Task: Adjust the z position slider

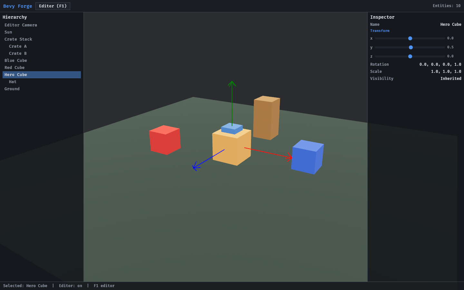Action: pos(410,56)
